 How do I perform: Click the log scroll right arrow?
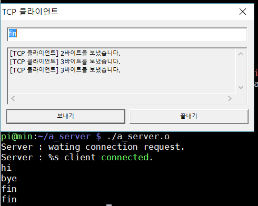point(230,98)
